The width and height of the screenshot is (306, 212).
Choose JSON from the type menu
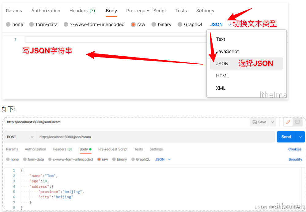[x=247, y=64]
